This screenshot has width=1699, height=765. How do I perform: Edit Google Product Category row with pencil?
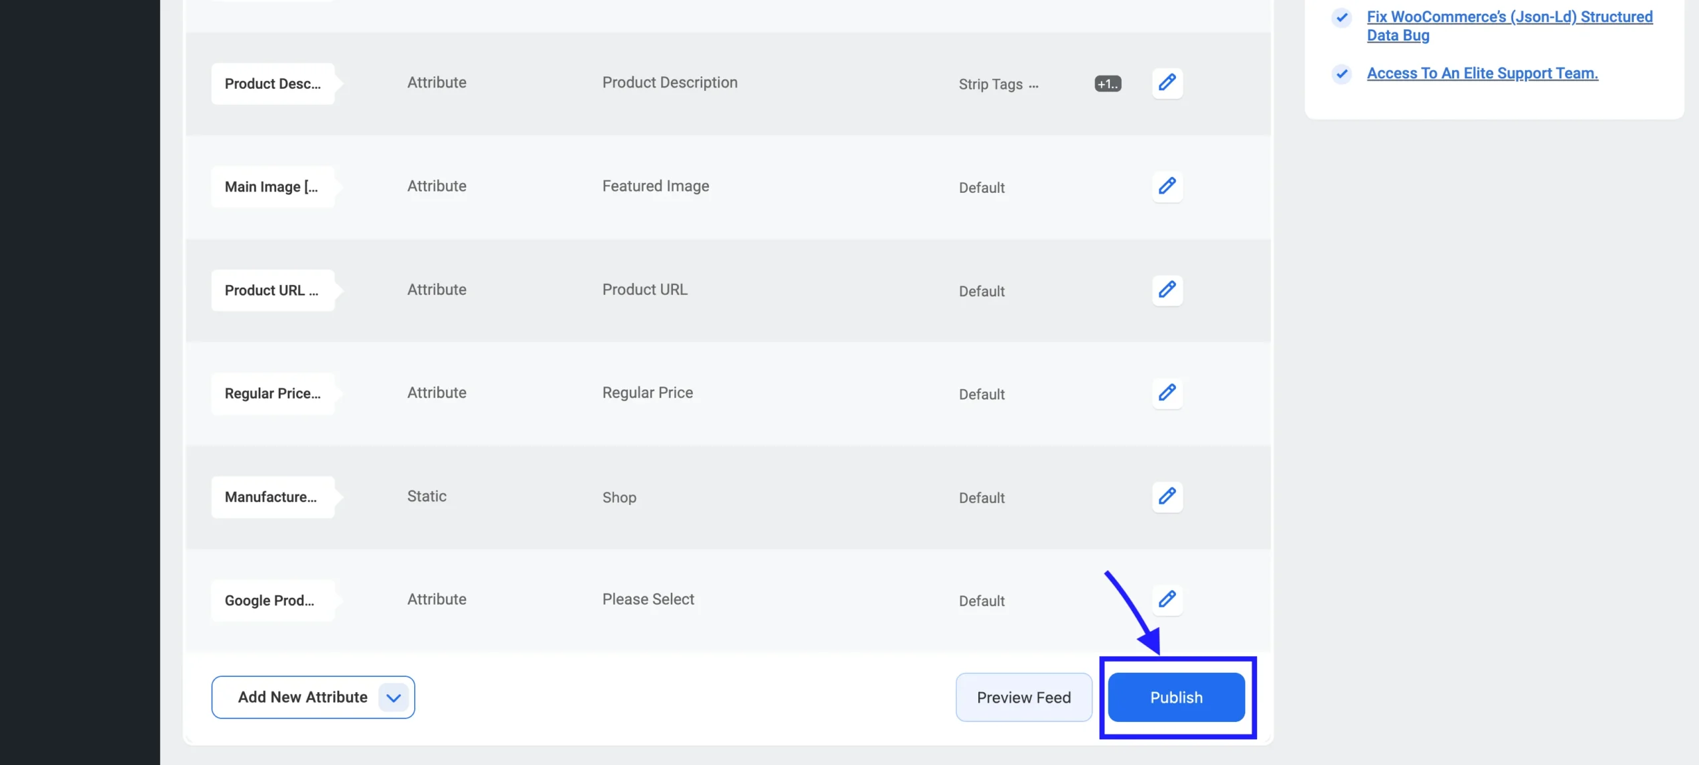tap(1167, 600)
